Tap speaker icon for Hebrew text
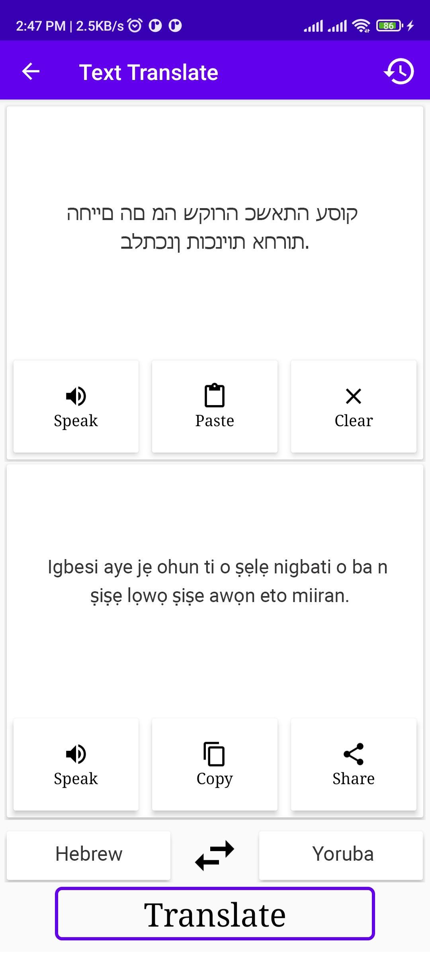 [x=76, y=396]
